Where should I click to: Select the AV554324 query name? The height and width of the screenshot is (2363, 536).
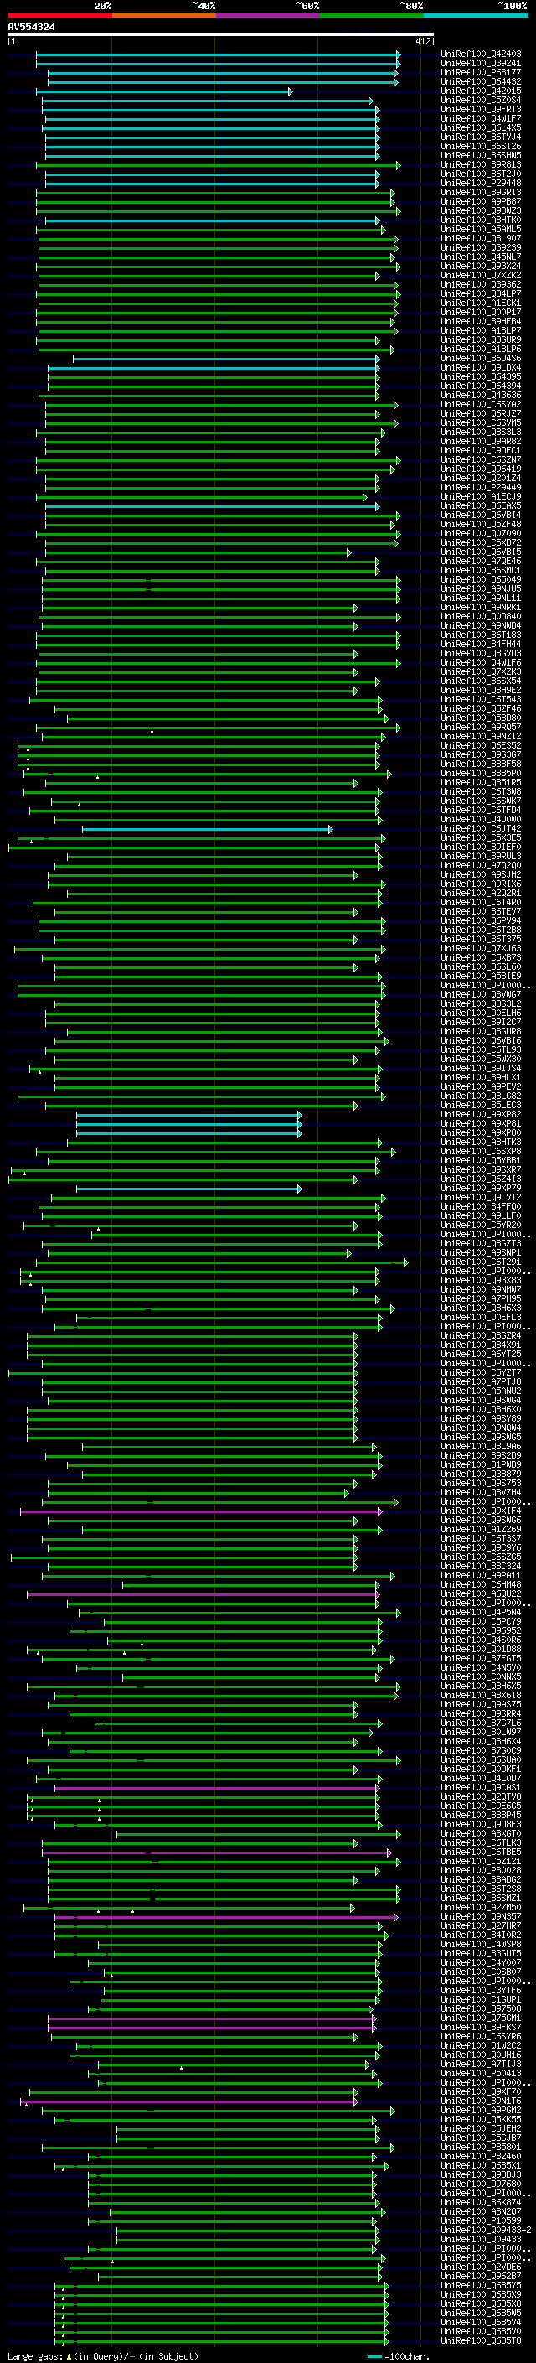click(31, 27)
